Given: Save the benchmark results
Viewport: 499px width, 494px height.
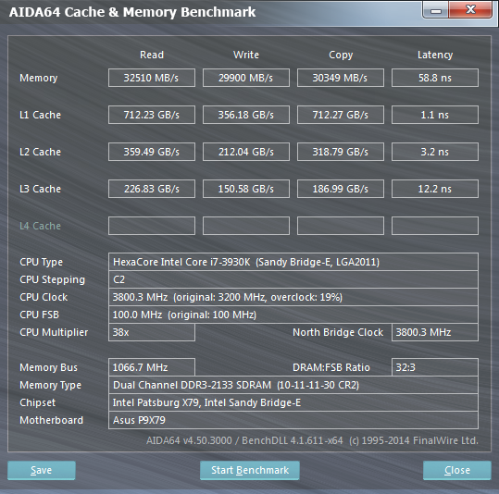Looking at the screenshot, I should point(42,470).
